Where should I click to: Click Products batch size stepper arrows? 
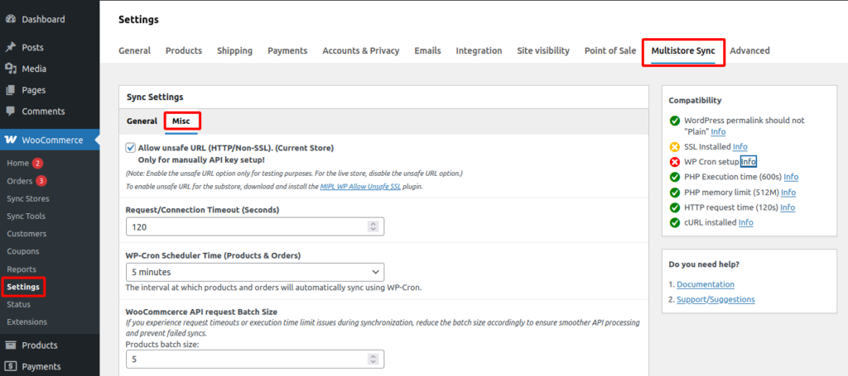pyautogui.click(x=373, y=359)
